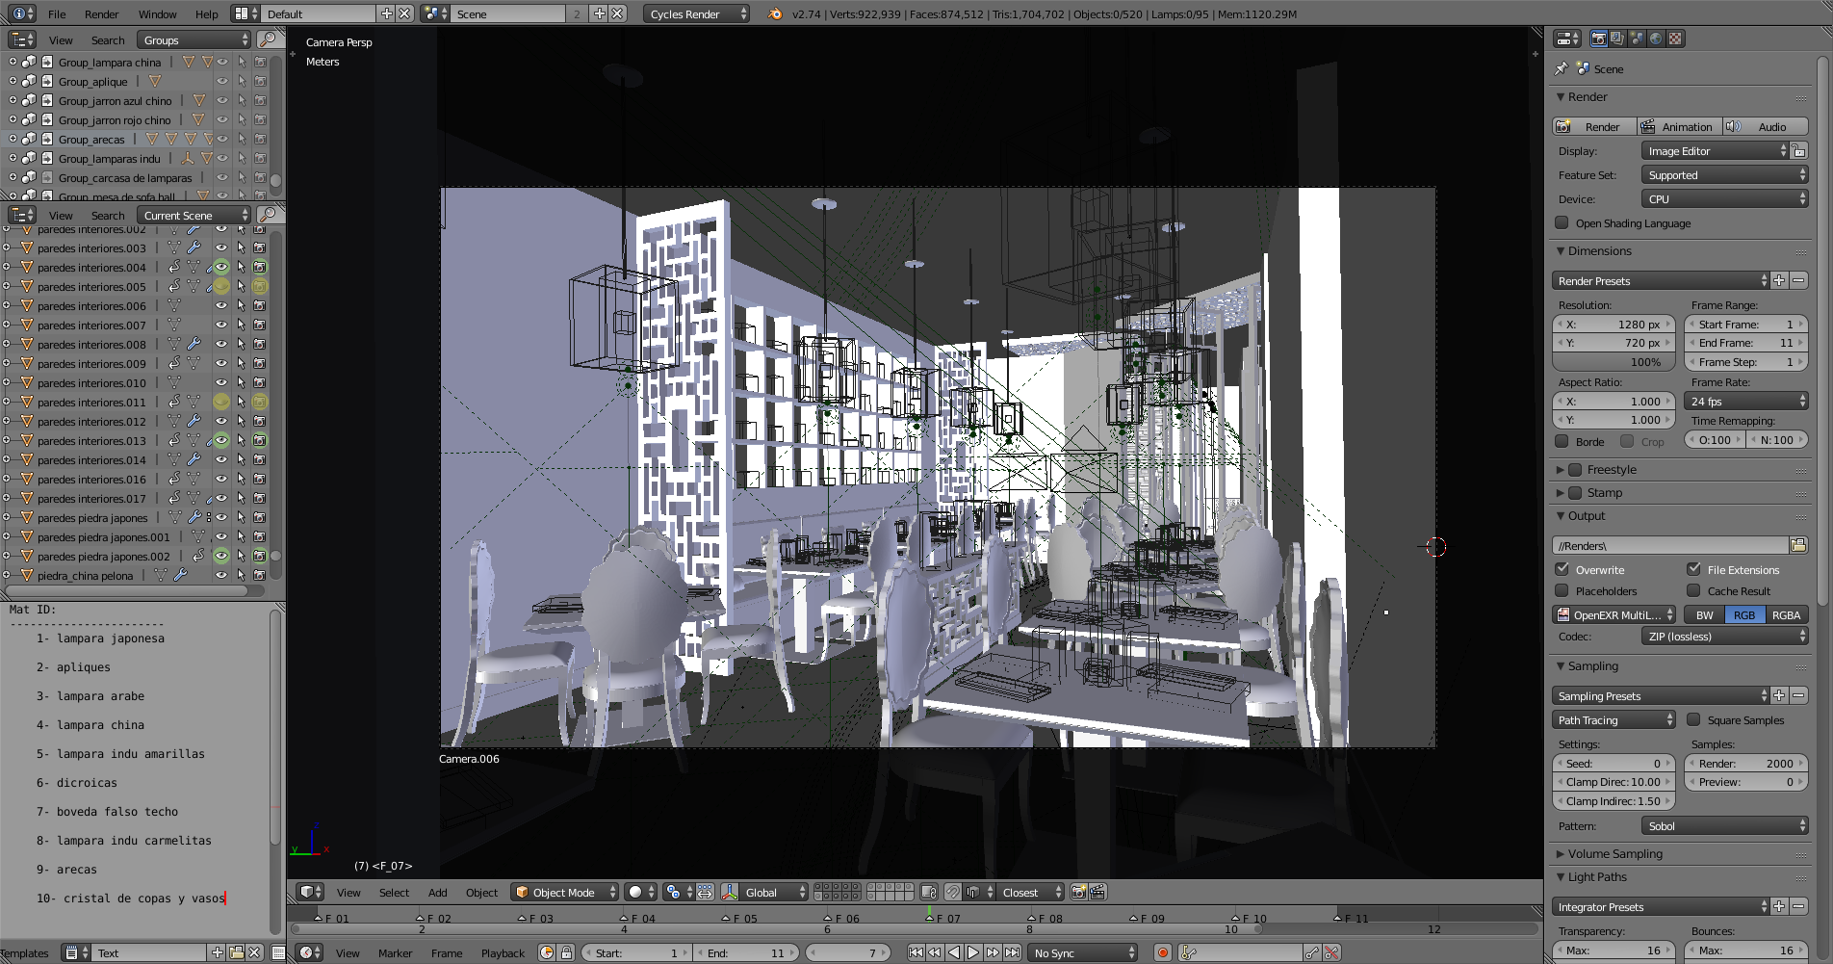The width and height of the screenshot is (1833, 964).
Task: Open the Playback menu in timeline
Action: [x=503, y=953]
